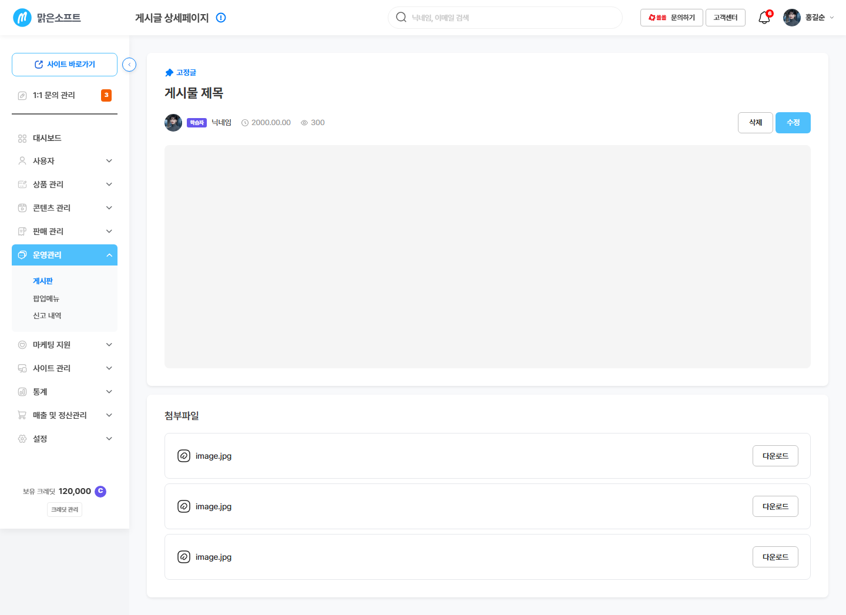Viewport: 846px width, 615px height.
Task: Click the 매출 및 정산관리 cart icon
Action: (22, 415)
